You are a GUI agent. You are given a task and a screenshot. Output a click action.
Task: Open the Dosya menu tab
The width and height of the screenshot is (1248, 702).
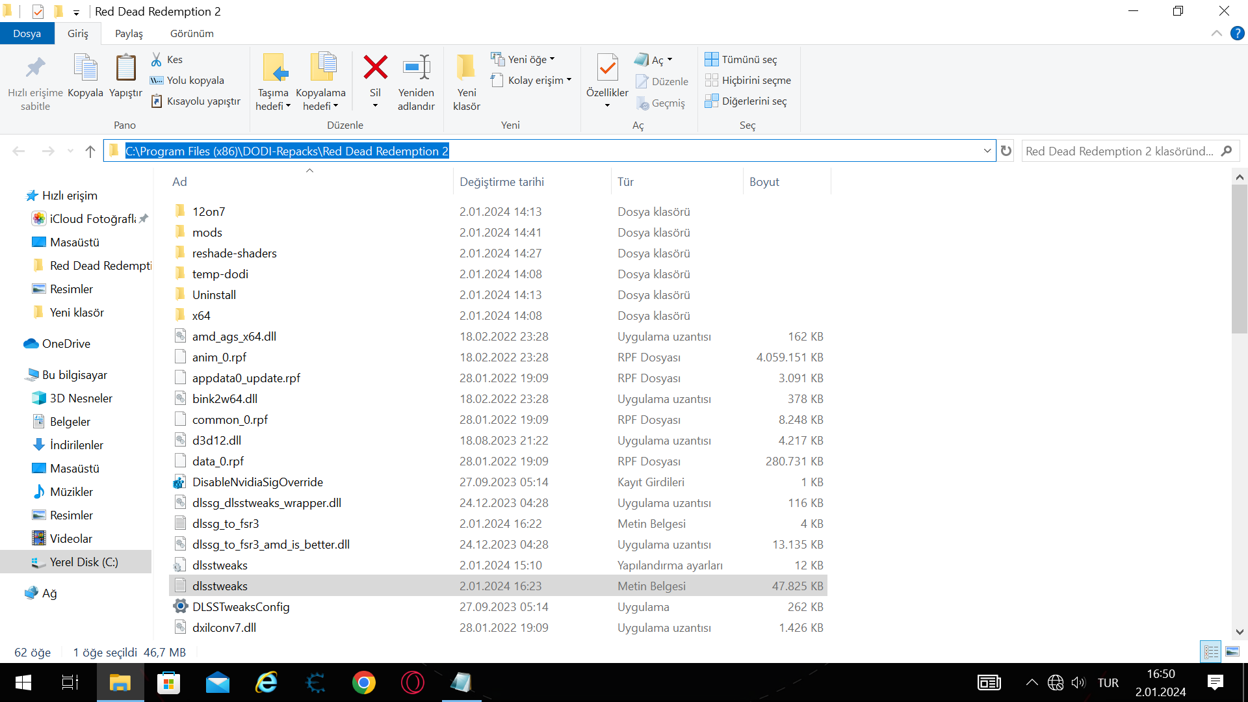tap(27, 33)
